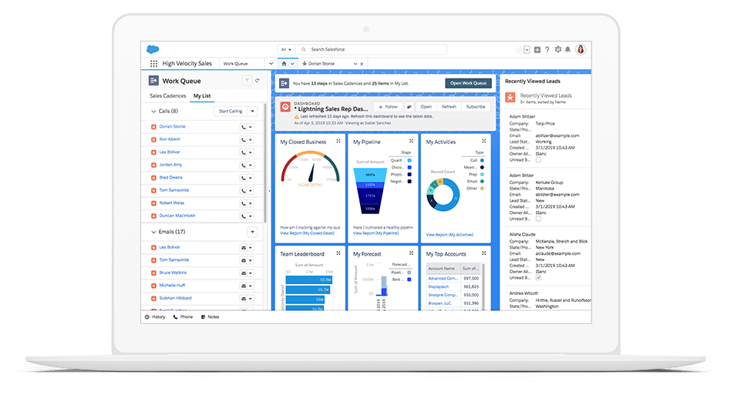Open the dropdown next to Start Calling
Image resolution: width=734 pixels, height=415 pixels.
252,112
